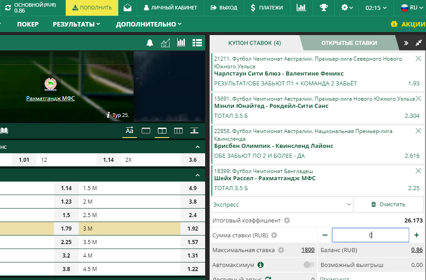Image resolution: width=426 pixels, height=280 pixels.
Task: Click the trophy icon in top bar
Action: [x=323, y=8]
